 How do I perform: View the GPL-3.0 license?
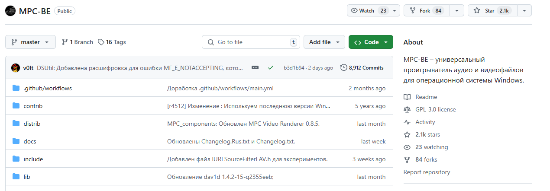click(435, 109)
